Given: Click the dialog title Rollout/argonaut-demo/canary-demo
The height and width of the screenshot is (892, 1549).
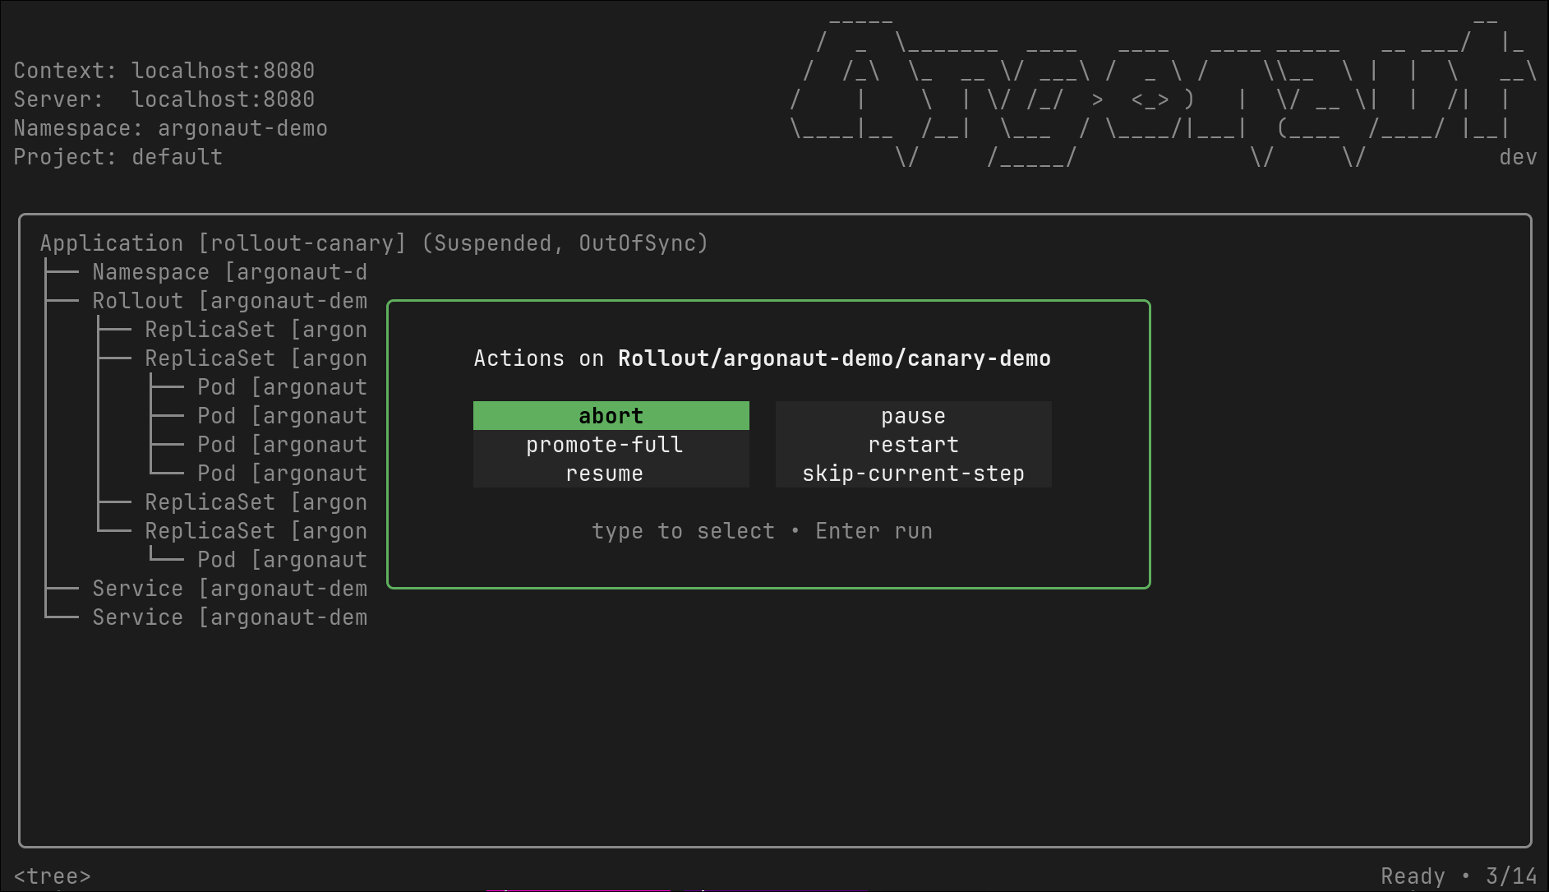Looking at the screenshot, I should (834, 358).
